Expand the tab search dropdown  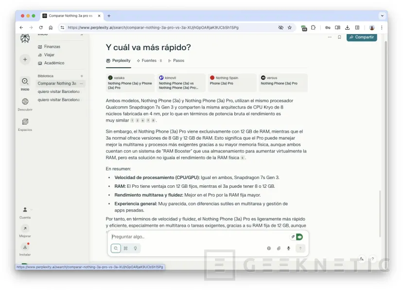(382, 16)
